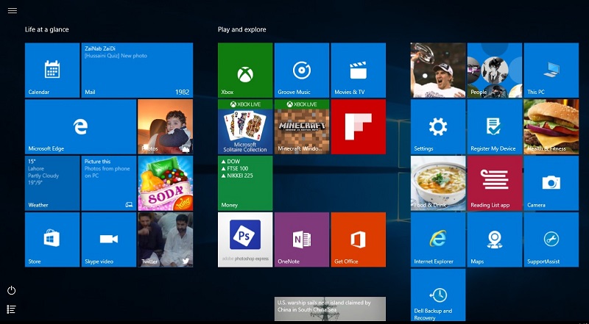Screen dimensions: 589x324
Task: Open the sports photo tile with trophy
Action: [438, 70]
